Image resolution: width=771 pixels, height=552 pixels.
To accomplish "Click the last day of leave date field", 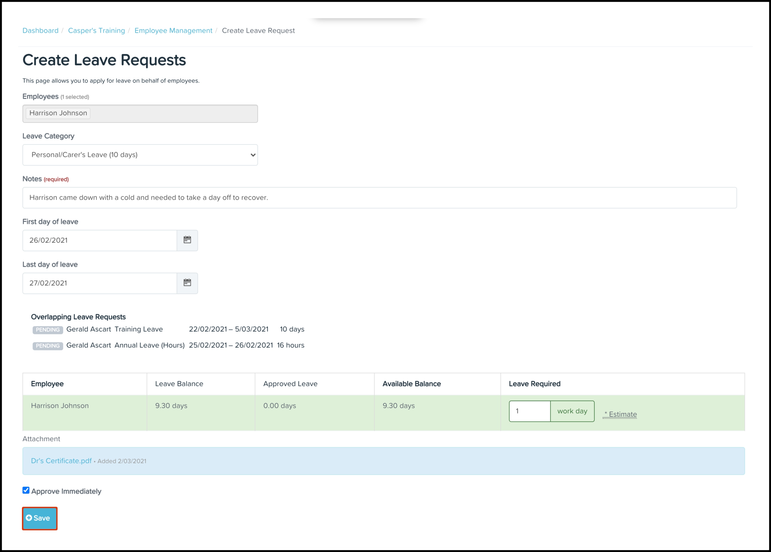I will pos(100,283).
